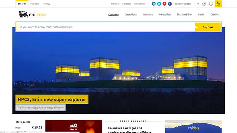
Task: Switch to the eni.com tab
Action: tap(22, 4)
